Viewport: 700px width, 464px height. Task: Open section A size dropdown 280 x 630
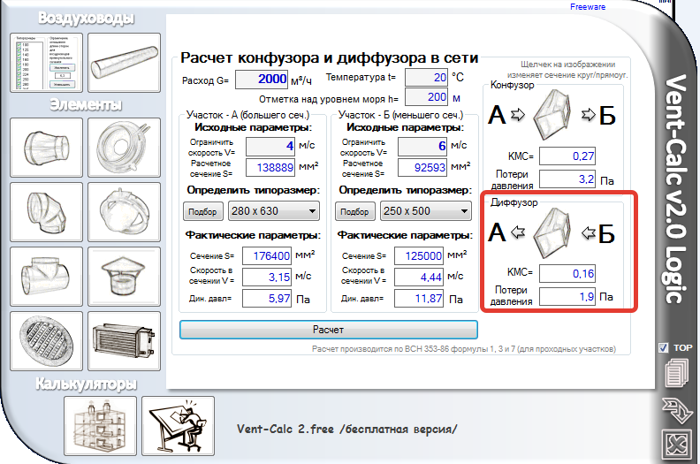pos(274,210)
